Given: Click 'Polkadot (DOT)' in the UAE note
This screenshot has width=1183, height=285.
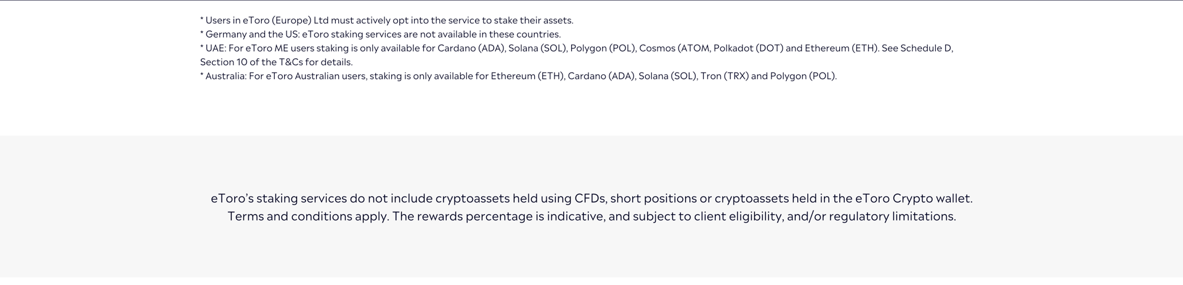Looking at the screenshot, I should tap(748, 48).
